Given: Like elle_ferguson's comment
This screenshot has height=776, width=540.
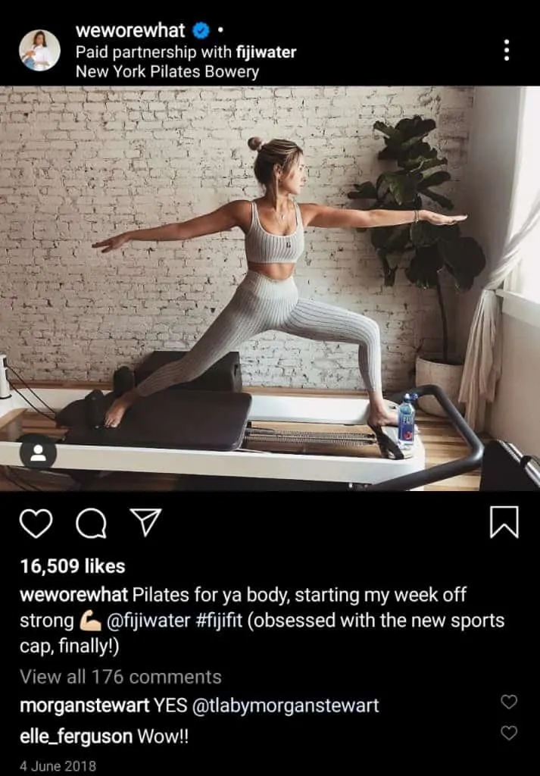Looking at the screenshot, I should click(509, 733).
